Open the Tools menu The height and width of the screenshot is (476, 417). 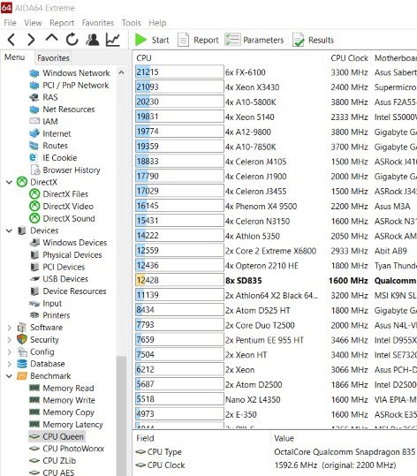coord(132,23)
